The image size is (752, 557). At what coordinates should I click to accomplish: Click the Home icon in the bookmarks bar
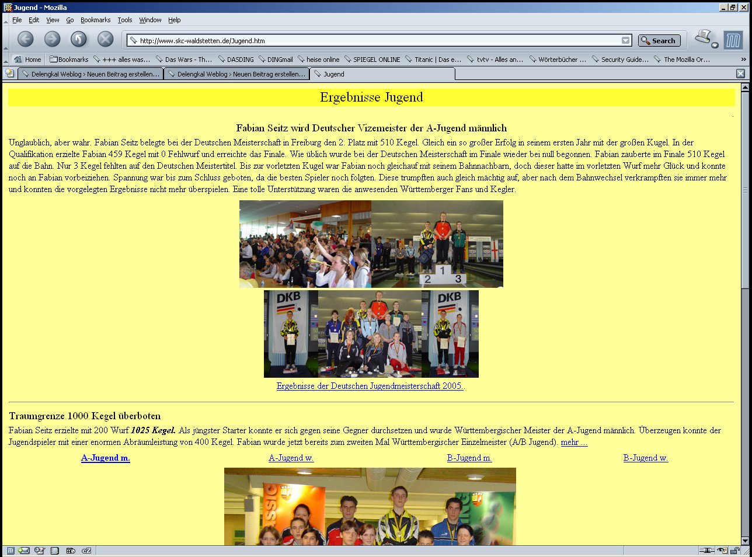(27, 60)
